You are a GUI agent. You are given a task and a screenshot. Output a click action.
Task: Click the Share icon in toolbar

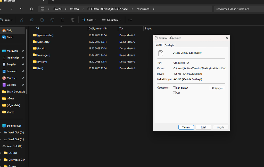point(62,20)
